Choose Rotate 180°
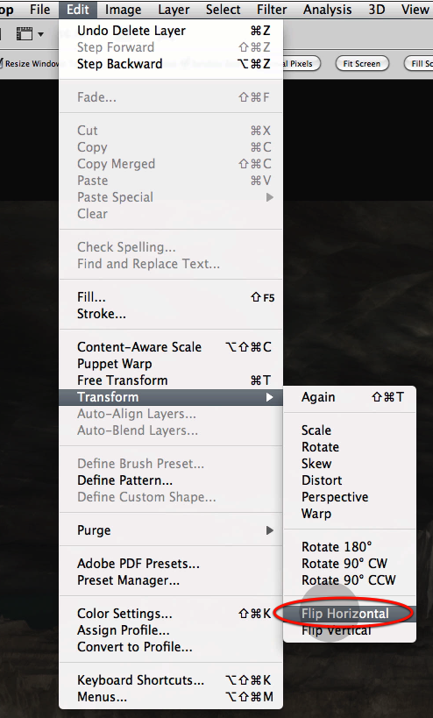Screen dimensions: 433x718 [350, 547]
